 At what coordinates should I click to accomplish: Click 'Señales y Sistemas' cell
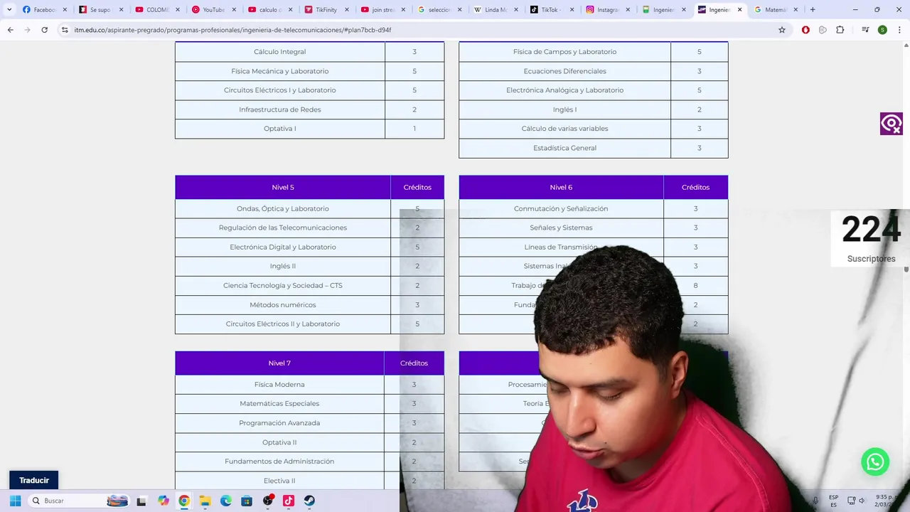tap(561, 228)
